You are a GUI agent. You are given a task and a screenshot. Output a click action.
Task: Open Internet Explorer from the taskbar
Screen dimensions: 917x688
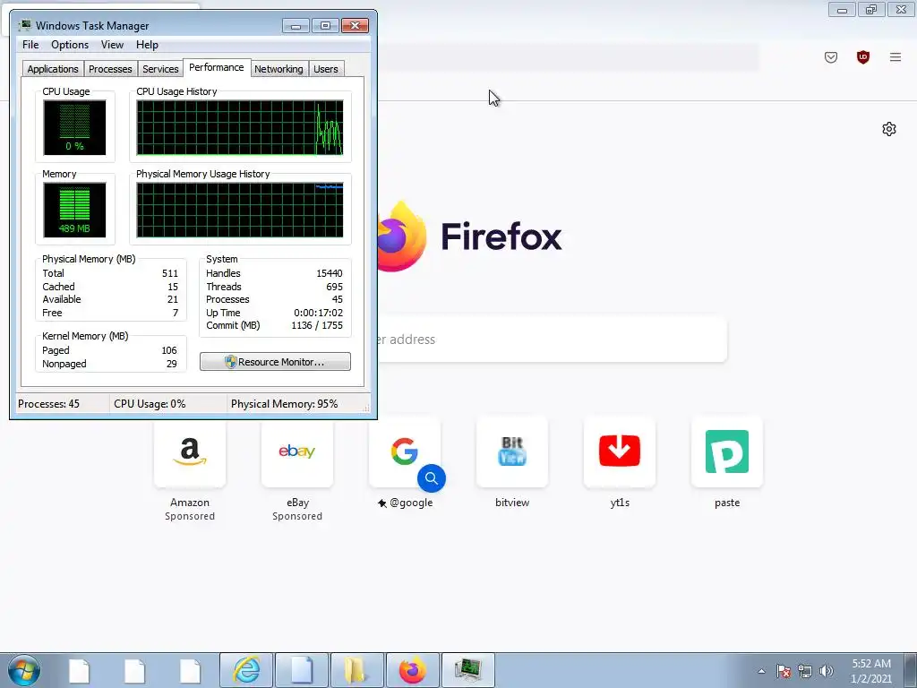tap(246, 670)
